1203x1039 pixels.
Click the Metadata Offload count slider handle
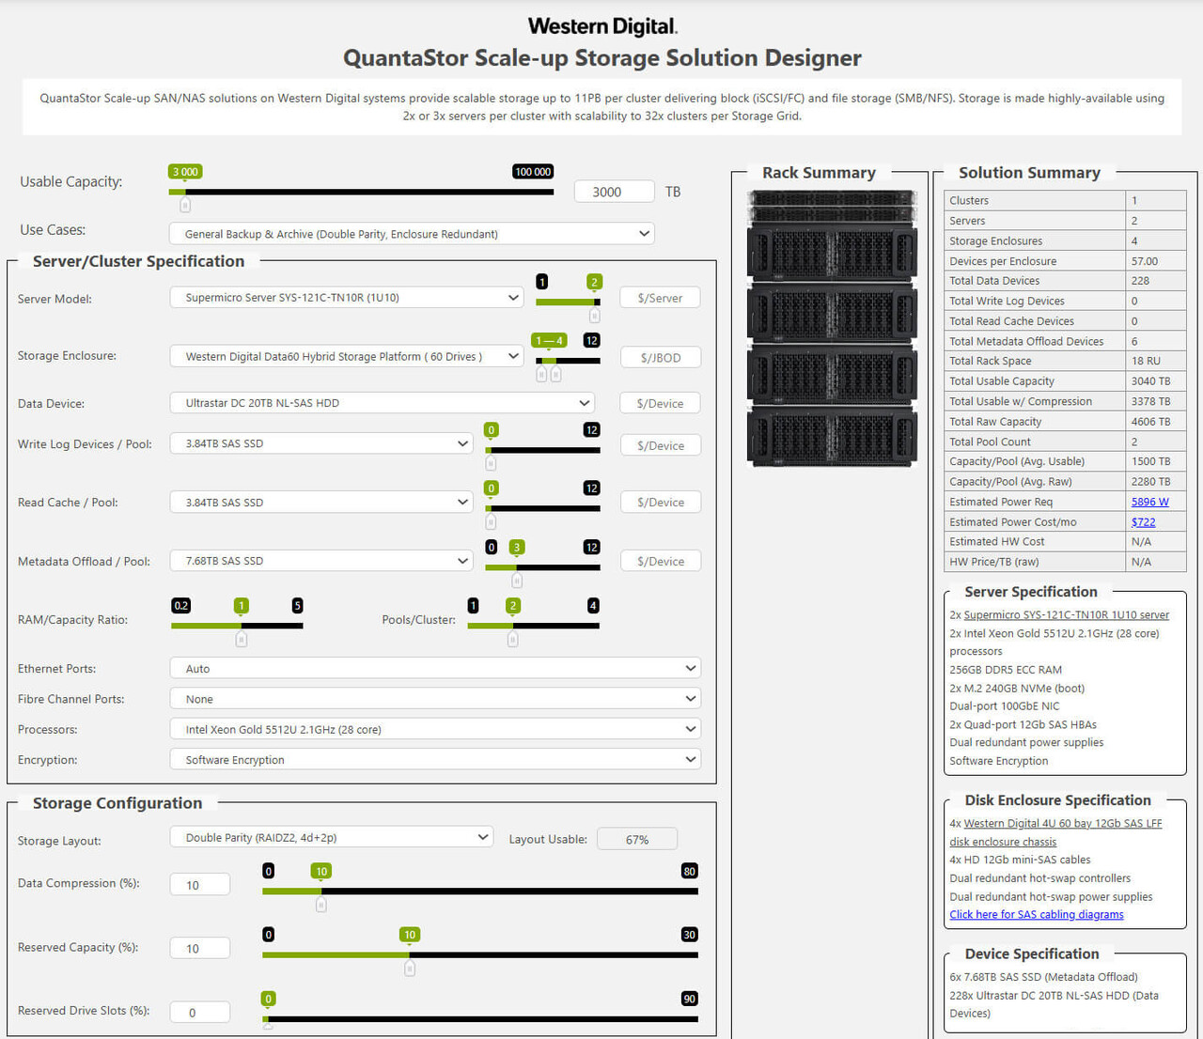coord(516,581)
